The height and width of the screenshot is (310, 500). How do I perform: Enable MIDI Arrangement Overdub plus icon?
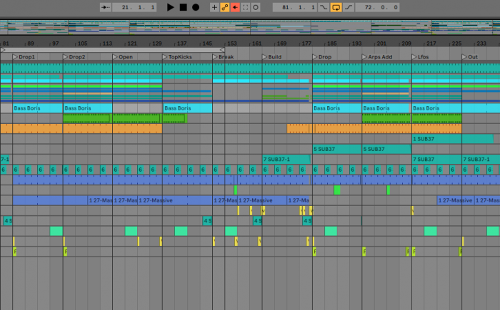(x=214, y=7)
